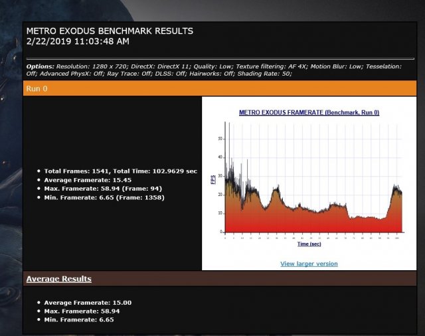
Task: Click the METRO EXODUS FRAMERATE chart title
Action: (309, 113)
